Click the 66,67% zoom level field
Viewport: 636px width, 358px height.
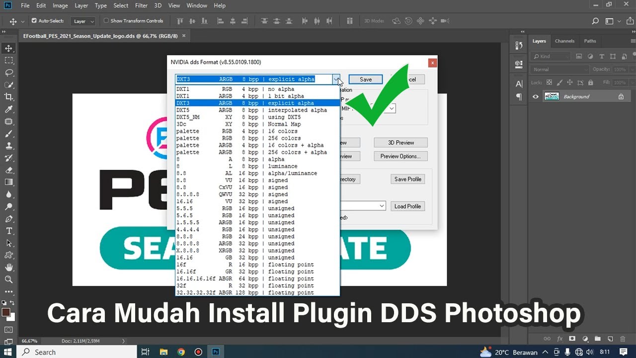[x=29, y=341]
